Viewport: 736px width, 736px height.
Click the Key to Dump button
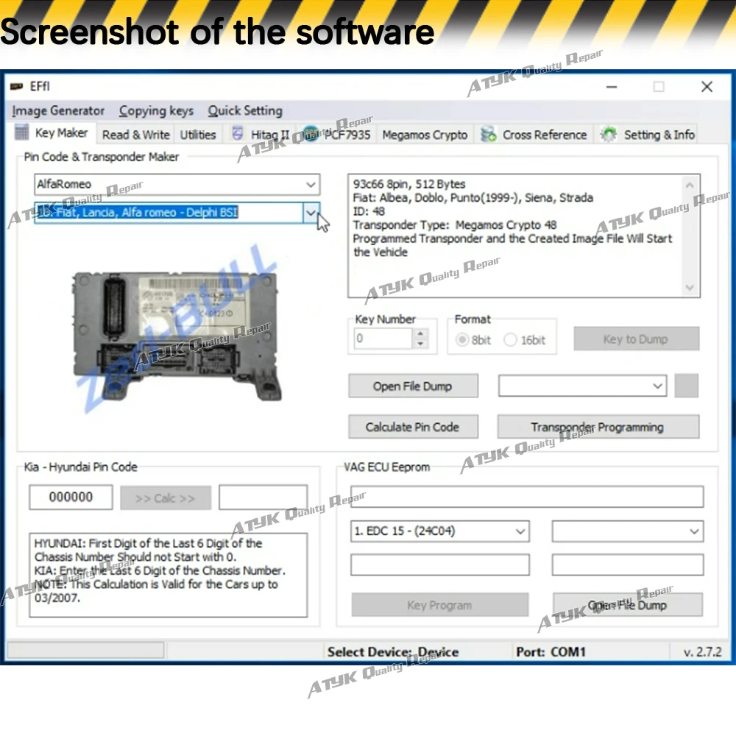[x=637, y=339]
